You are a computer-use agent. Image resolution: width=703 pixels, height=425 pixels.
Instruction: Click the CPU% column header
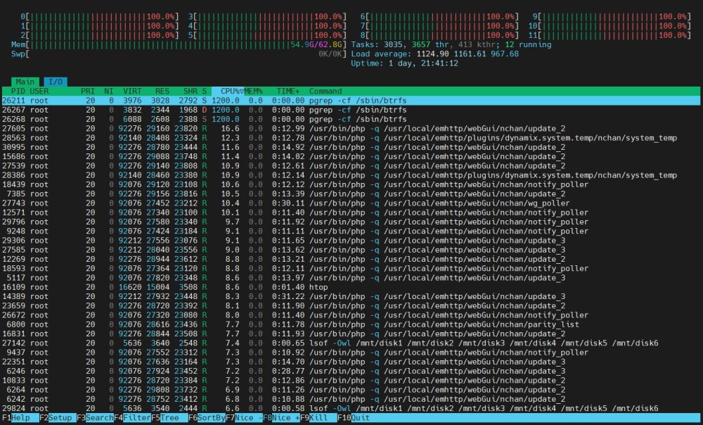click(228, 91)
